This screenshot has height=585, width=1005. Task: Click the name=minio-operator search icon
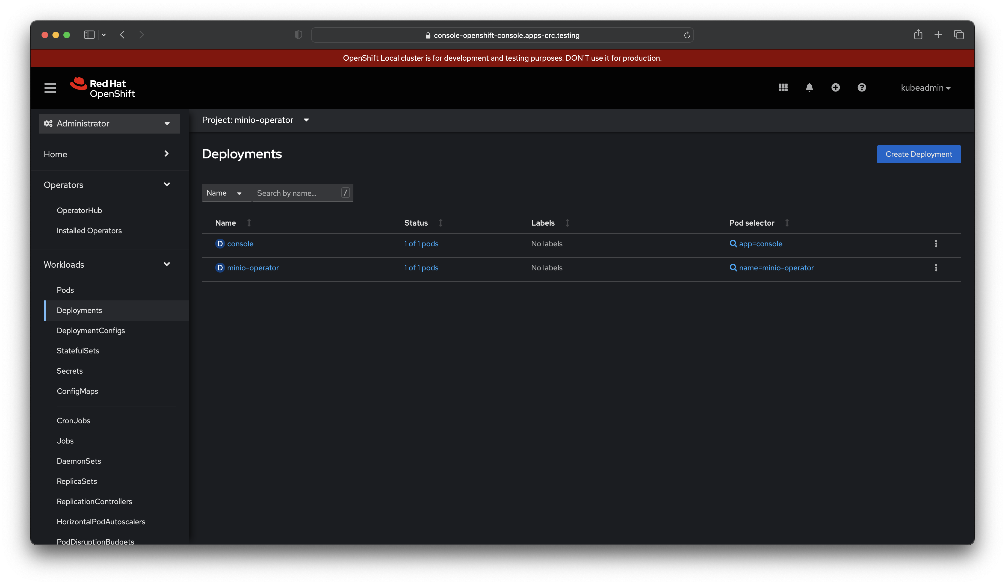point(733,268)
